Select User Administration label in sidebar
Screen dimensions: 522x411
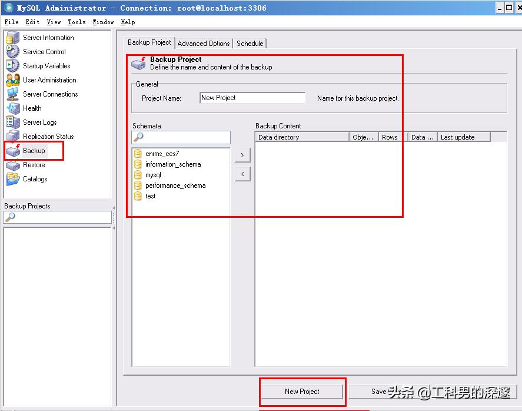click(x=49, y=80)
